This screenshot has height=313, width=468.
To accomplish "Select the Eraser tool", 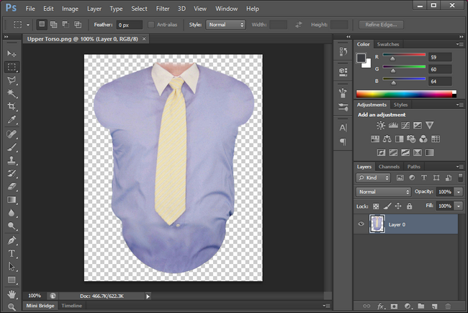I will 12,187.
